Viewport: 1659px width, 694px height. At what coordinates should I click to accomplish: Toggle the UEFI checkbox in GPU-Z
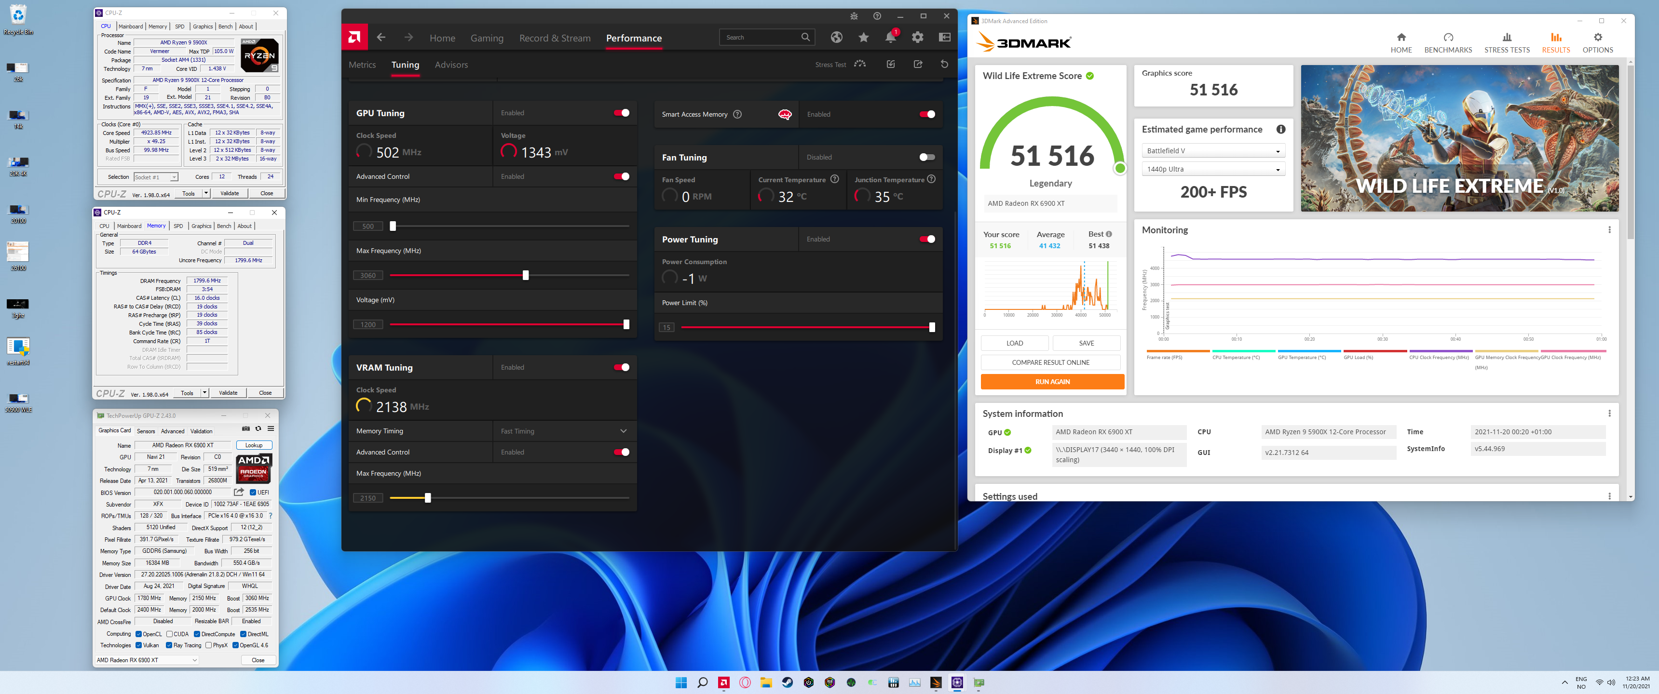(252, 493)
